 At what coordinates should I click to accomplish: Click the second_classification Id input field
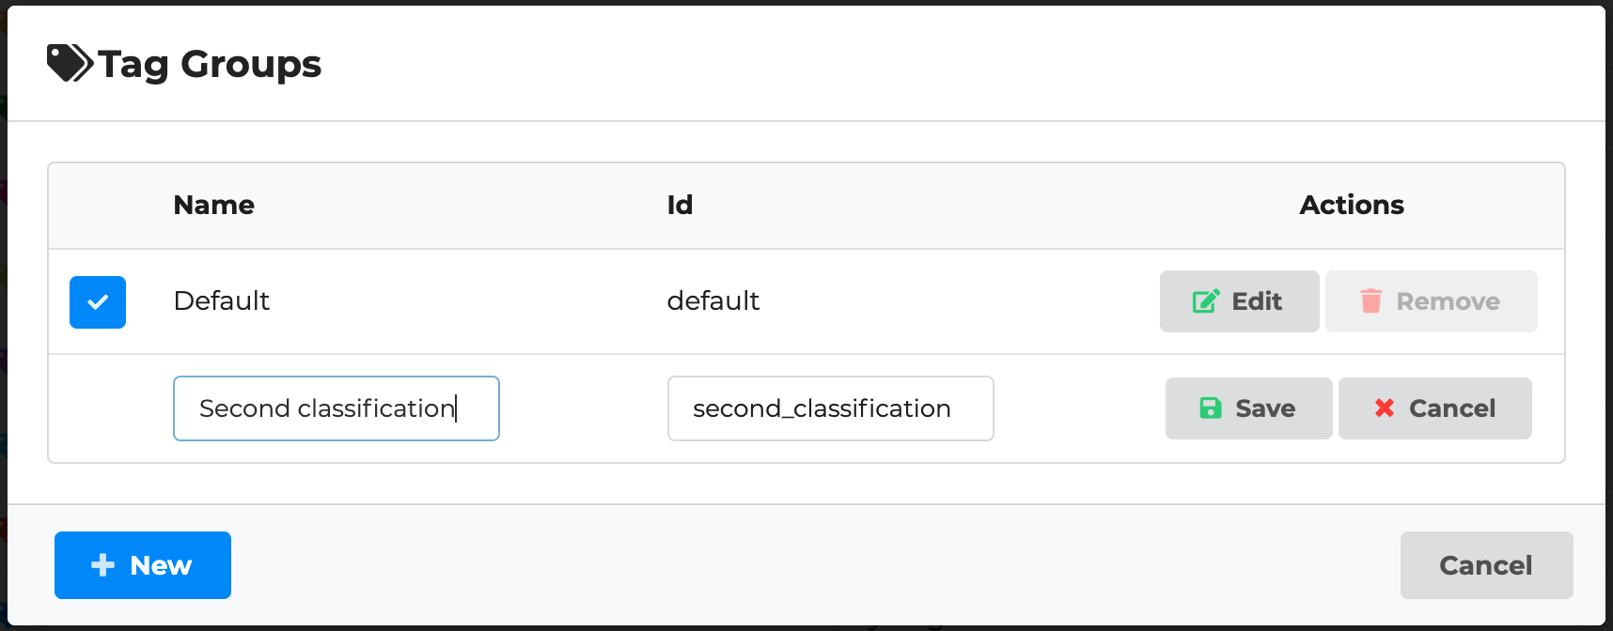coord(830,408)
